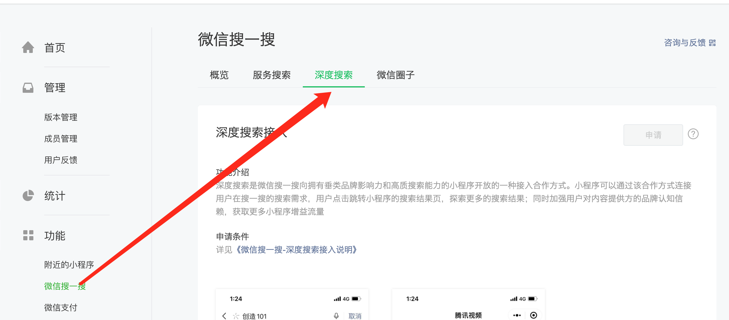The width and height of the screenshot is (729, 320).
Task: Click the three-dot menu icon in 腾讯视频 preview
Action: point(517,315)
